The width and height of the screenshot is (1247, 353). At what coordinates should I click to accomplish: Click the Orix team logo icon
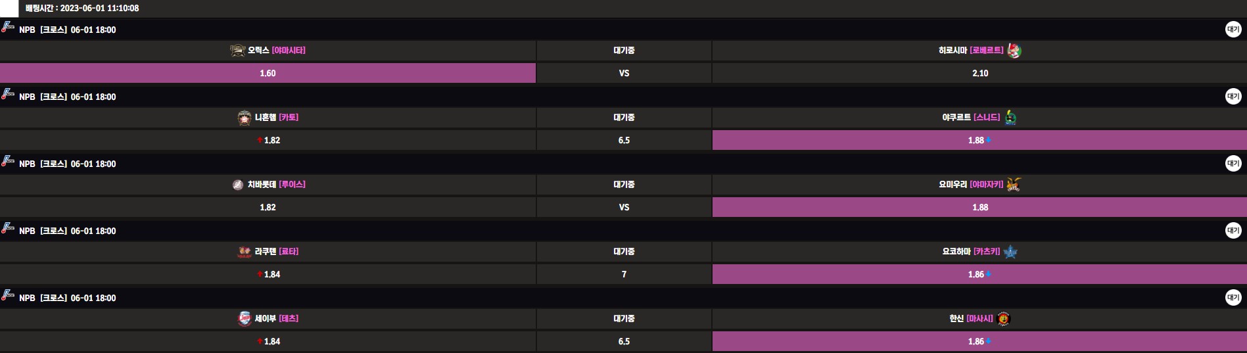(x=237, y=51)
